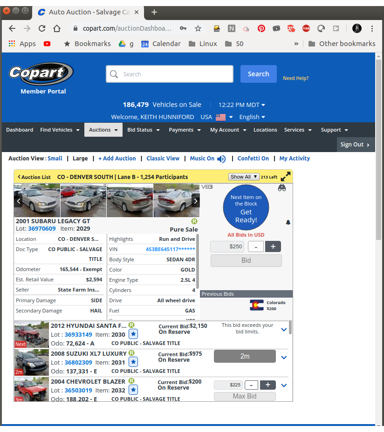The width and height of the screenshot is (384, 432).
Task: Open lot 36970609 link
Action: coord(41,229)
